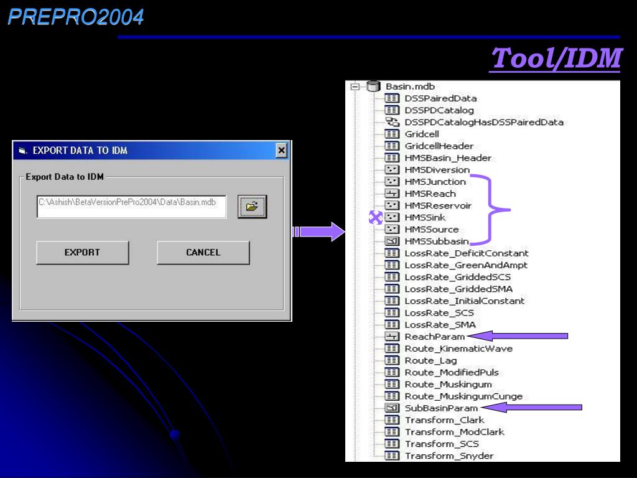Click the Export Data to IDM title bar icon

click(x=23, y=151)
